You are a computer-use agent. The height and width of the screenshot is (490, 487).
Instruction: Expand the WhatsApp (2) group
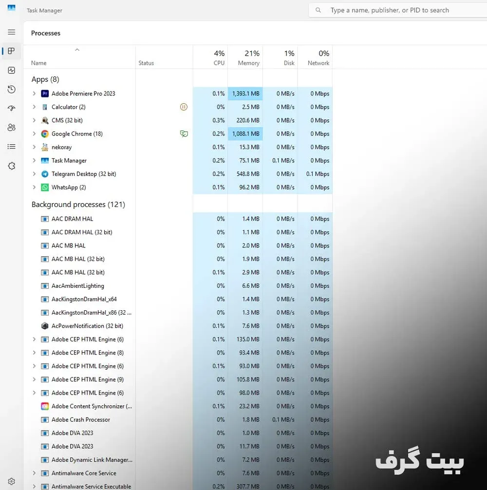tap(34, 188)
